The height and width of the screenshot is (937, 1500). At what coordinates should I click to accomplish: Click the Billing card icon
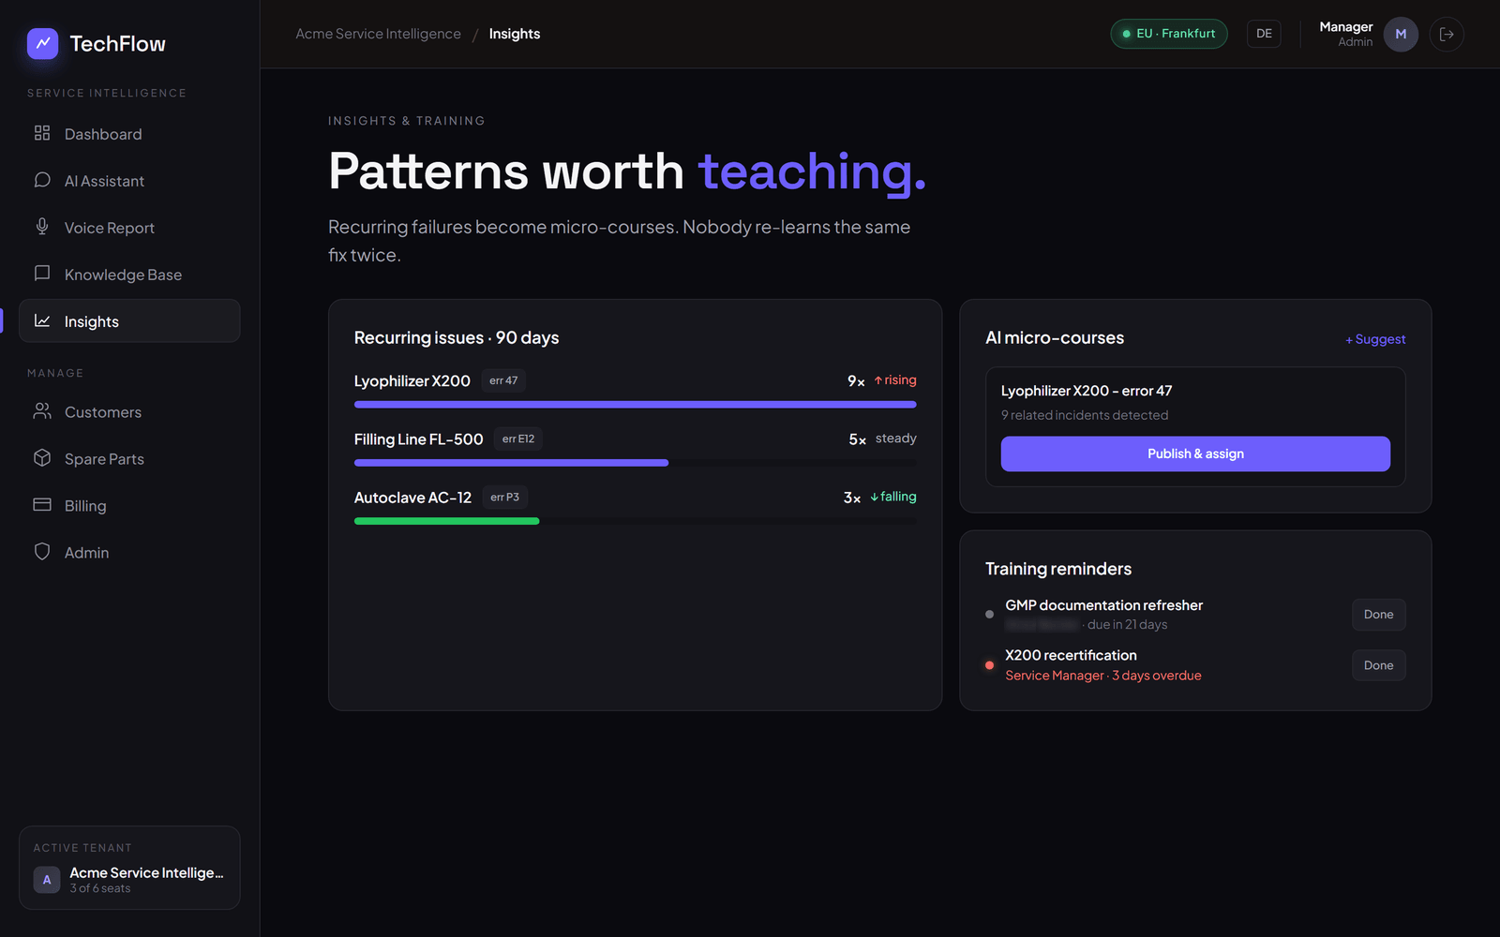[x=42, y=505]
